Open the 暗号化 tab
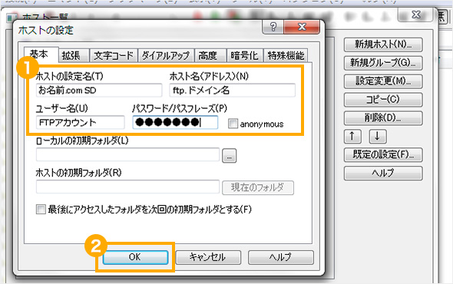 coord(245,55)
